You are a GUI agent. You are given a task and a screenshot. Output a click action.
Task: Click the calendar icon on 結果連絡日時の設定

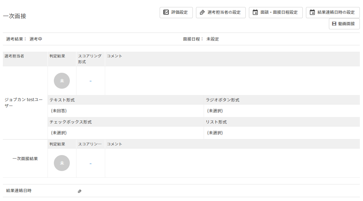coord(312,12)
